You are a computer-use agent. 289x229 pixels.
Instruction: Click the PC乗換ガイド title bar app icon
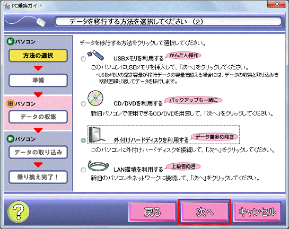point(7,6)
